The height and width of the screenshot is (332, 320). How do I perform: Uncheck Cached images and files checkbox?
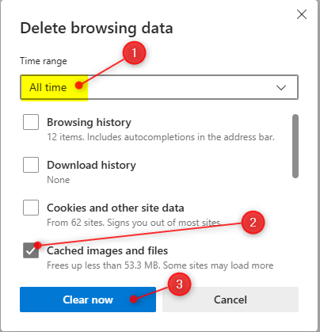point(31,250)
